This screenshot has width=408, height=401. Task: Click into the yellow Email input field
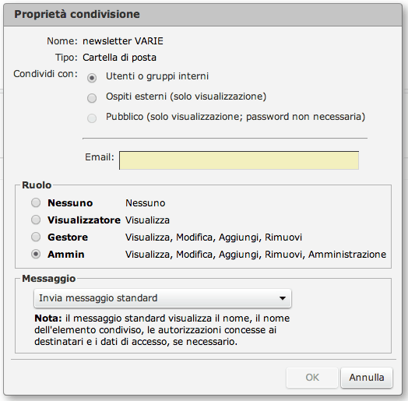click(x=239, y=160)
